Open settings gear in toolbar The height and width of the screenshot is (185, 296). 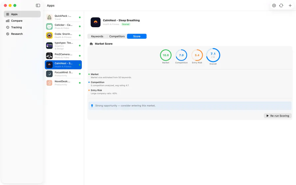coord(274,6)
